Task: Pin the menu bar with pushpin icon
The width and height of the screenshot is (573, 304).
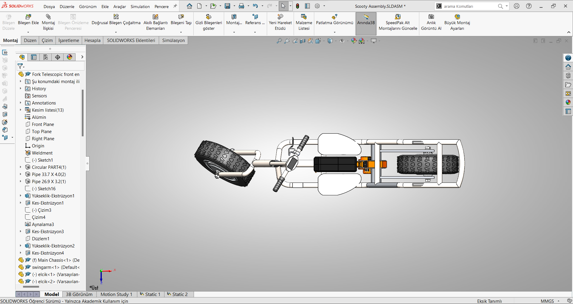Action: [175, 6]
